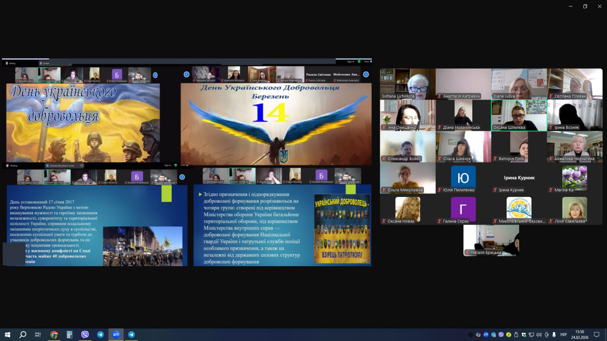Select Галина Серих's avatar tile

[463, 209]
